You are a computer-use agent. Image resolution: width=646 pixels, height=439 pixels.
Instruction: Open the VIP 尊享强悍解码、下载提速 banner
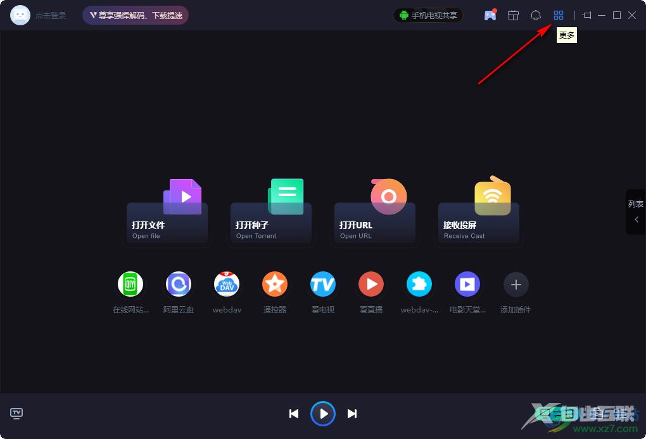coord(136,15)
